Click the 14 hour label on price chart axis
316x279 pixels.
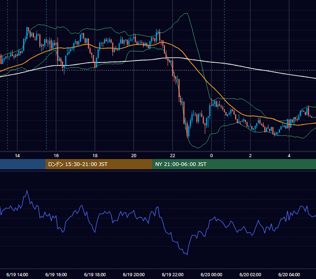pos(17,156)
